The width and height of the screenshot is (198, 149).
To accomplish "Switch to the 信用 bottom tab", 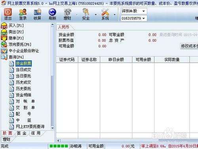I will pyautogui.click(x=36, y=133).
